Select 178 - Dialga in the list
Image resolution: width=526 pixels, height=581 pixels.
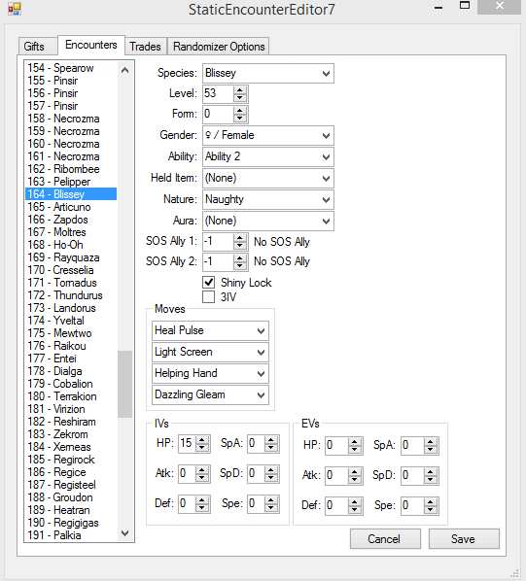71,371
